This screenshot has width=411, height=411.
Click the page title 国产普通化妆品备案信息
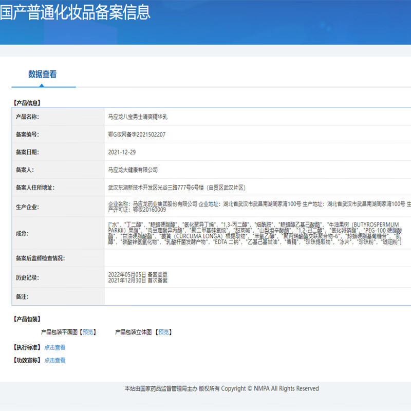coord(76,14)
